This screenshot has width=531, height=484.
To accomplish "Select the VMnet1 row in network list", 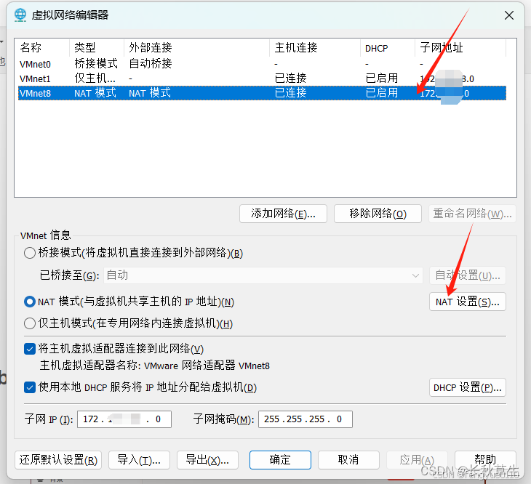I will pyautogui.click(x=262, y=78).
